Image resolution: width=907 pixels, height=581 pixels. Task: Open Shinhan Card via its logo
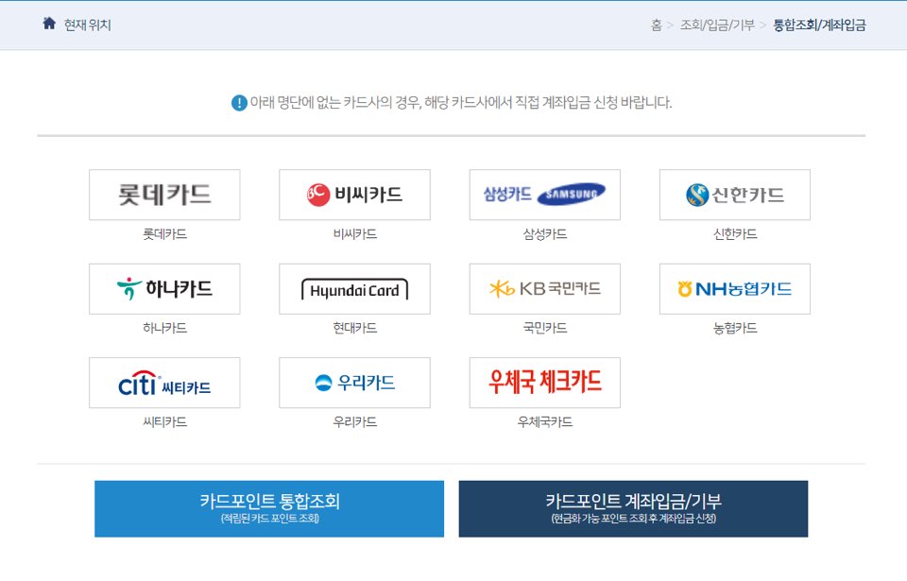(734, 195)
